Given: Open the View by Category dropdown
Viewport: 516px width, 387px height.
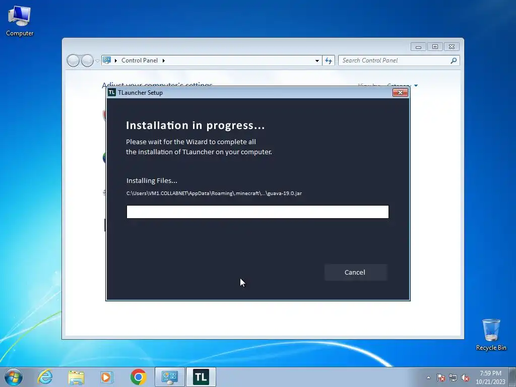Looking at the screenshot, I should (402, 86).
